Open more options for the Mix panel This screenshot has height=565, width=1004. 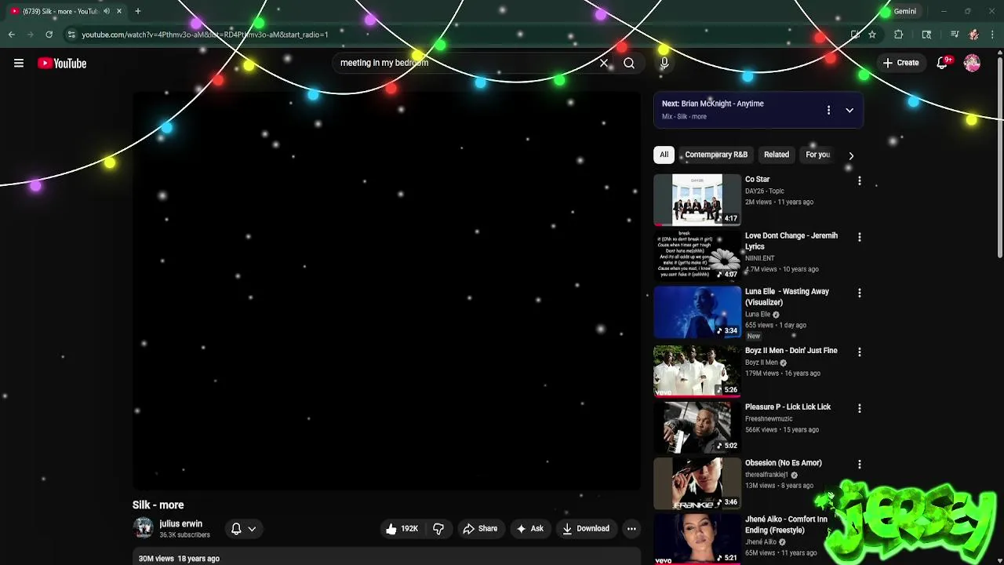tap(828, 111)
